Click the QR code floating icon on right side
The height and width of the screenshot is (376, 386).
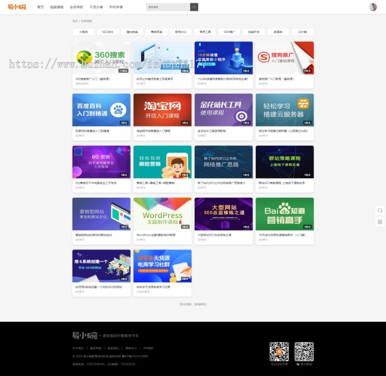(x=380, y=222)
